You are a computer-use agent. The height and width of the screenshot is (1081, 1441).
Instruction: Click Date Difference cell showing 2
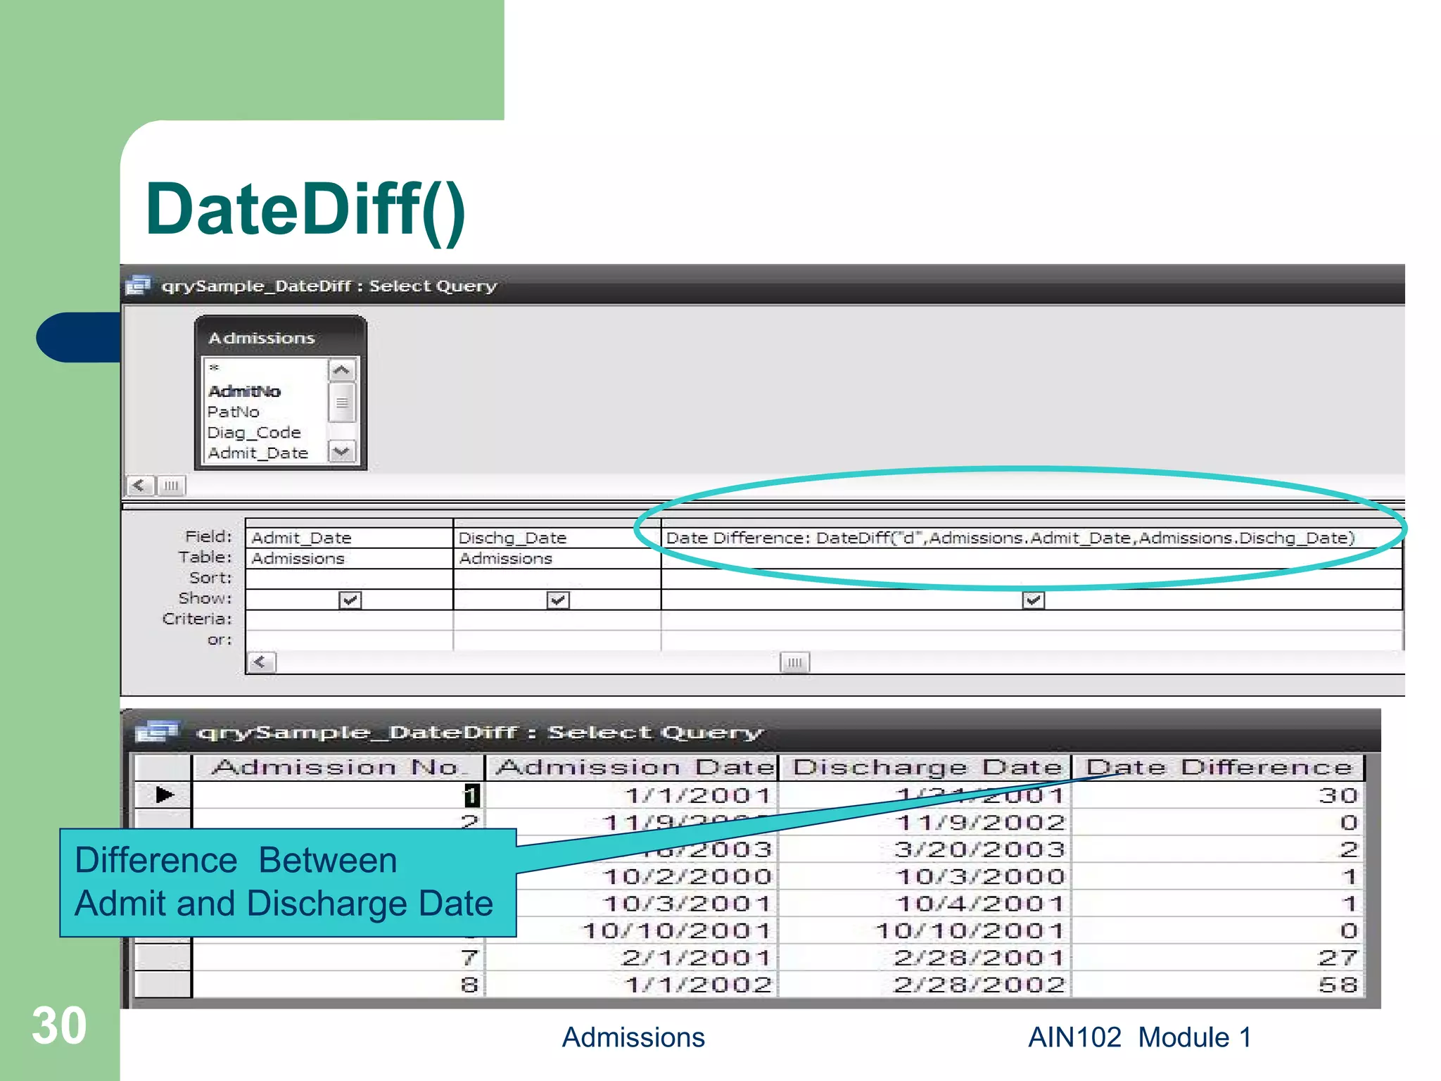pos(1218,849)
